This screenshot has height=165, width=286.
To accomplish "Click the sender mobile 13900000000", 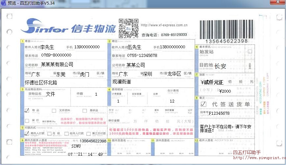I will 87,47.
